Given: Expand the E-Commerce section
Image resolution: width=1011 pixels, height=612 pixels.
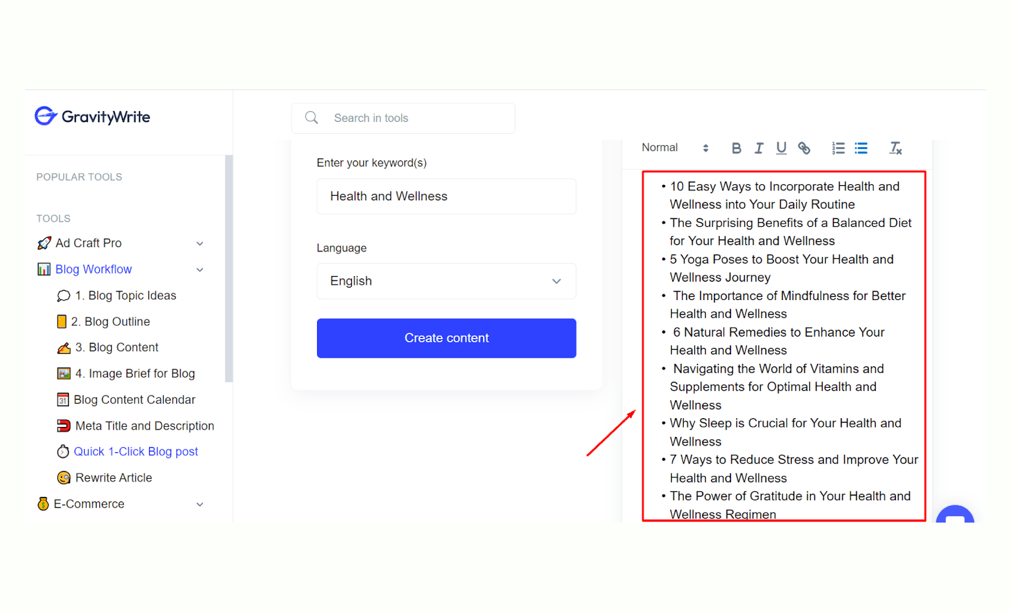Looking at the screenshot, I should pos(121,504).
